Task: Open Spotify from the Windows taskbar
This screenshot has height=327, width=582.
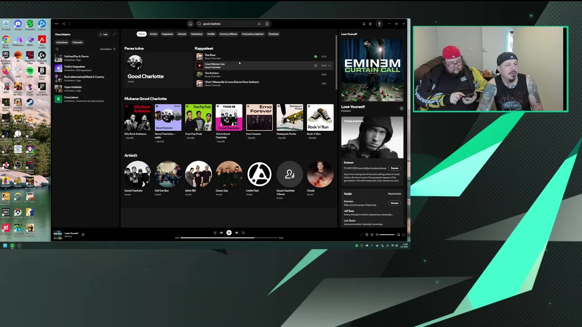Action: tap(12, 246)
